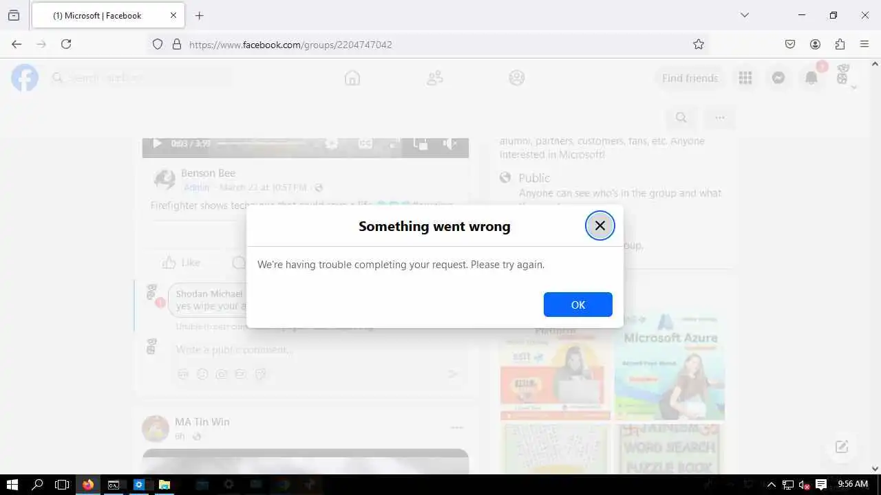Open a new browser tab

click(x=199, y=15)
